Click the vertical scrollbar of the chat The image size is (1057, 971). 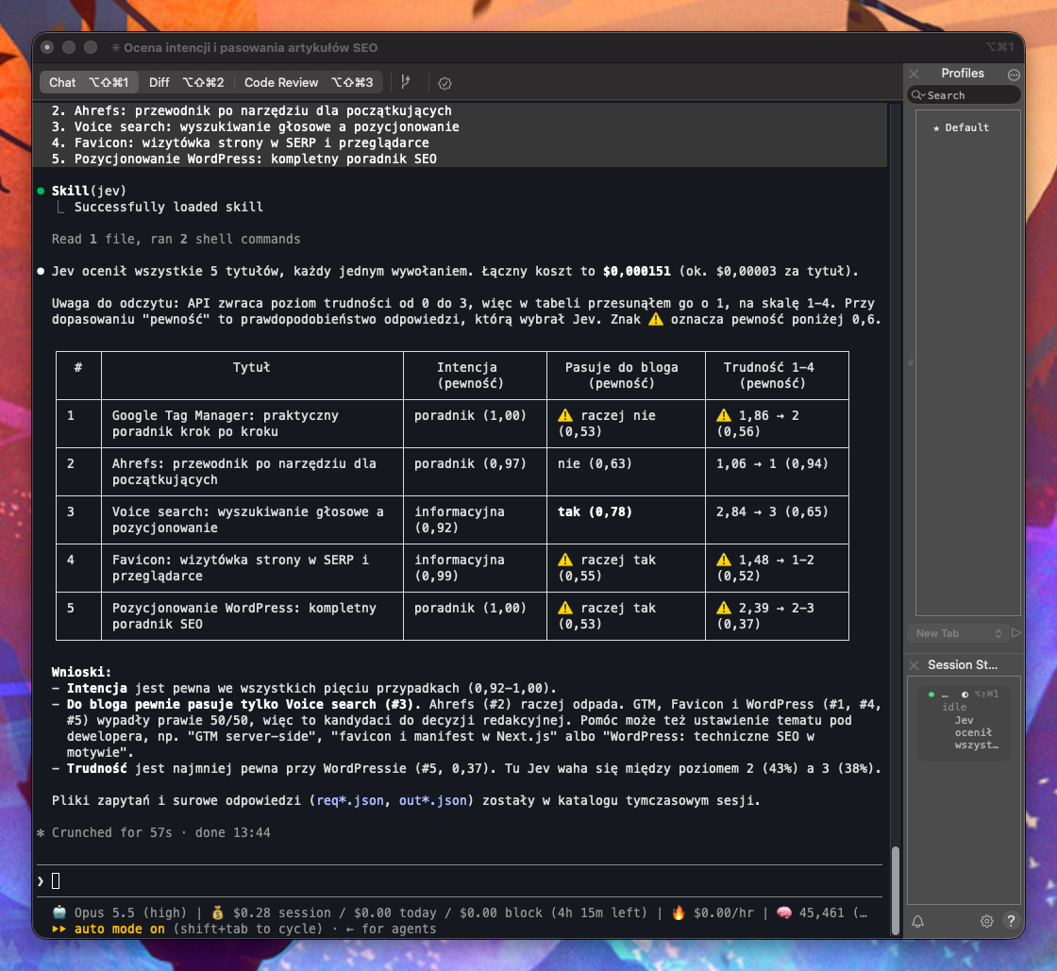pos(896,890)
